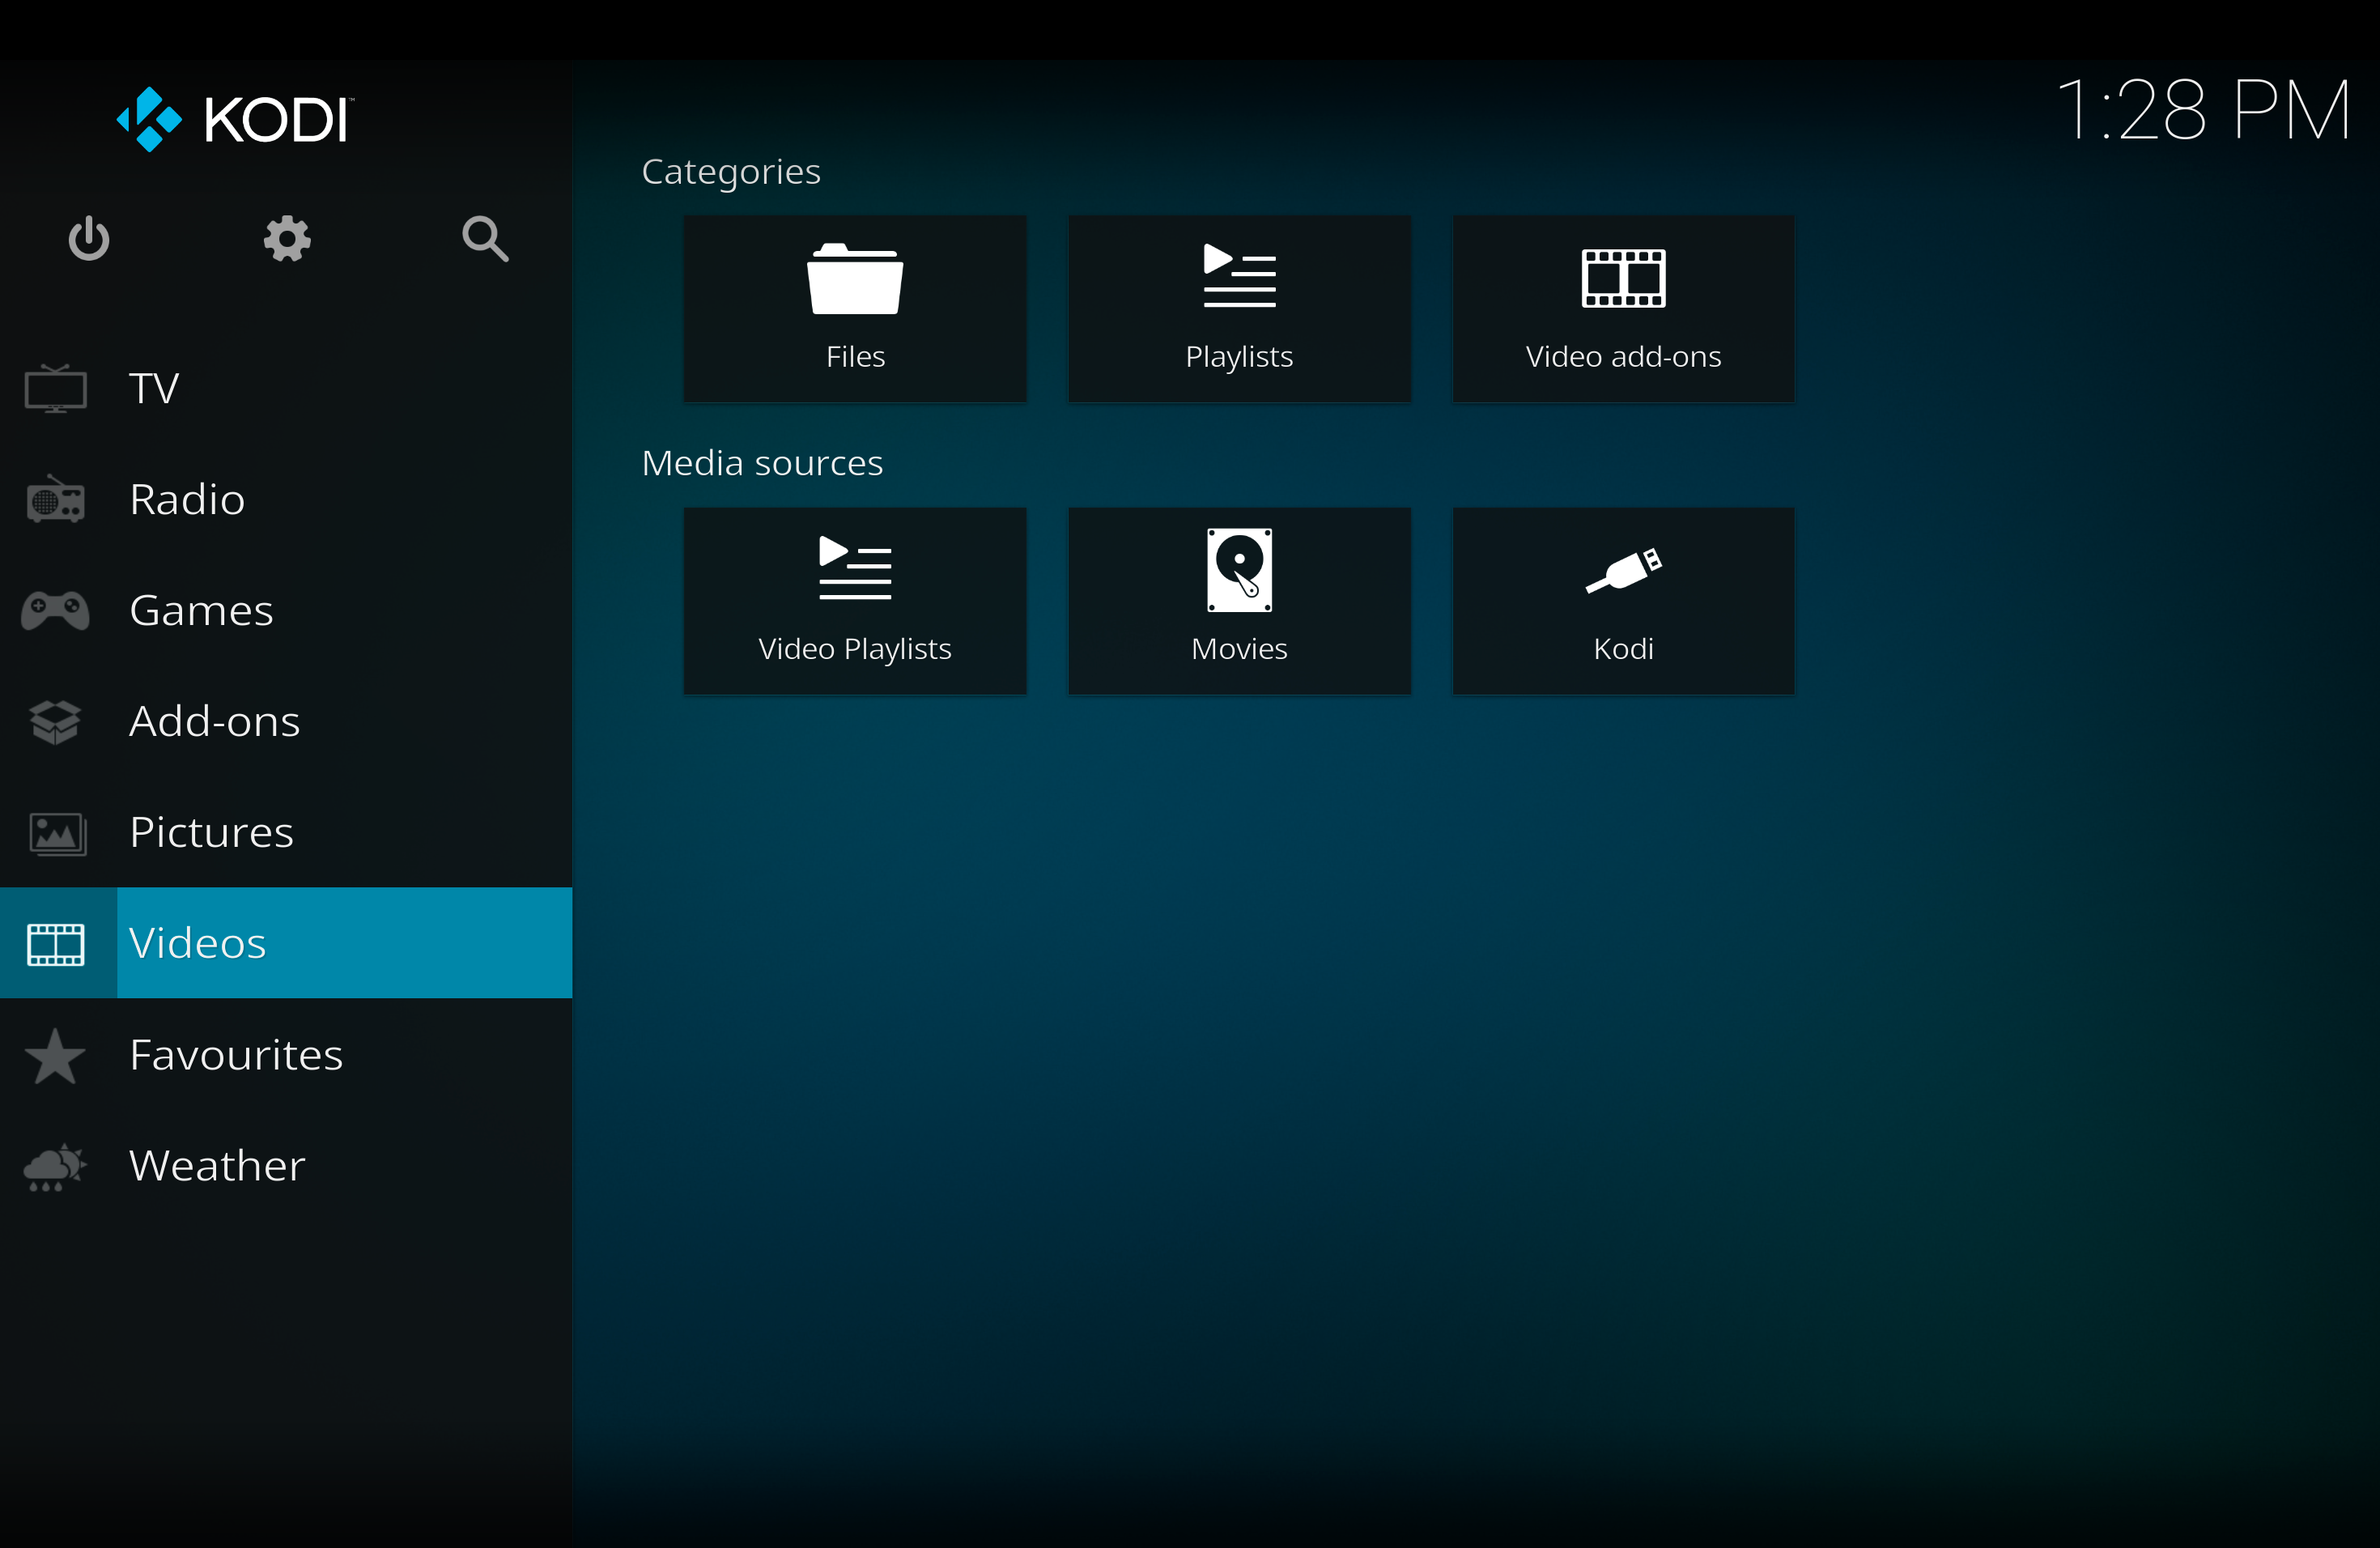2380x1548 pixels.
Task: Select Favourites label in main menu
Action: point(236,1055)
